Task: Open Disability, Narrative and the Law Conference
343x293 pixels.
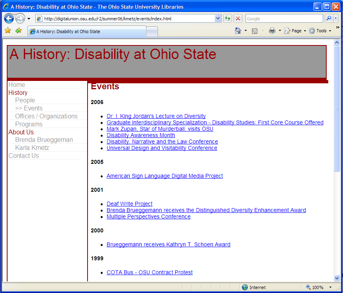Action: pyautogui.click(x=162, y=142)
